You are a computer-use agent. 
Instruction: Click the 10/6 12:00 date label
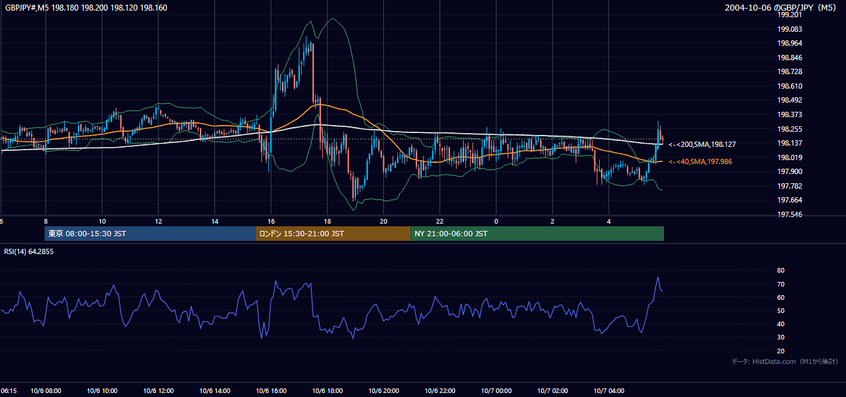(x=158, y=391)
